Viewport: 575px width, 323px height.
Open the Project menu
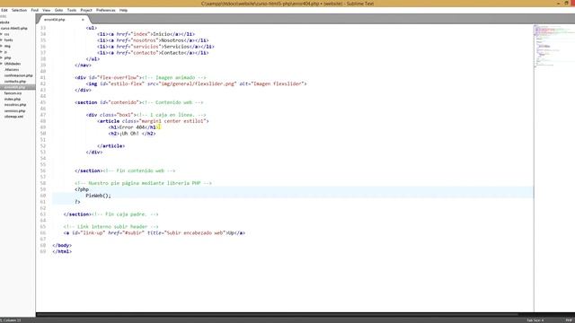(x=86, y=10)
